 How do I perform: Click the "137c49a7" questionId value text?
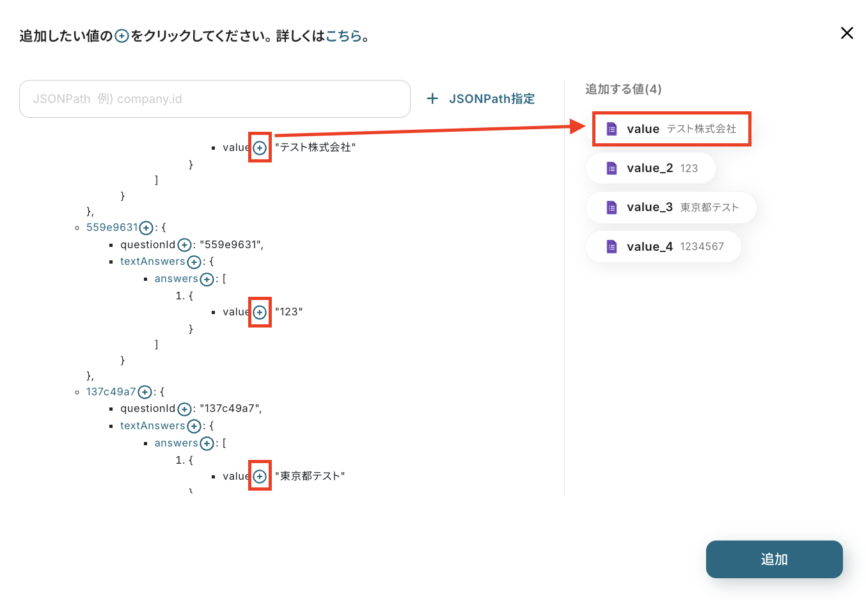(230, 409)
